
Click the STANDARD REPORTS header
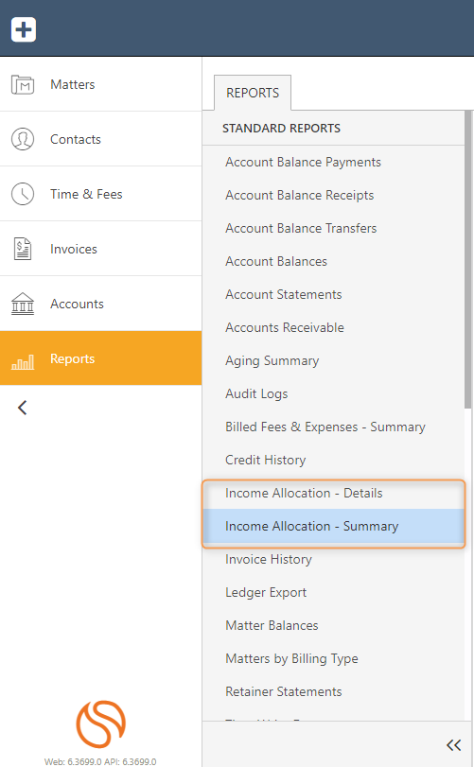281,129
